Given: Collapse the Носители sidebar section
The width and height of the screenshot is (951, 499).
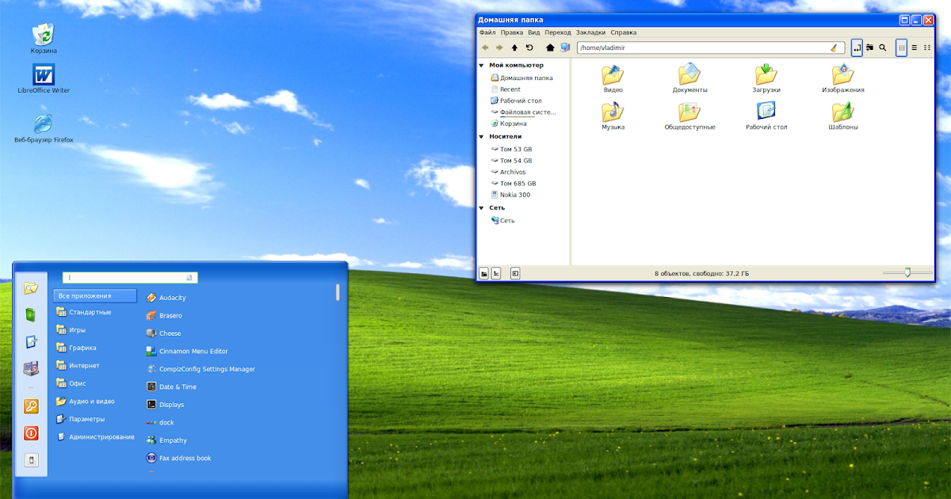Looking at the screenshot, I should (x=482, y=136).
